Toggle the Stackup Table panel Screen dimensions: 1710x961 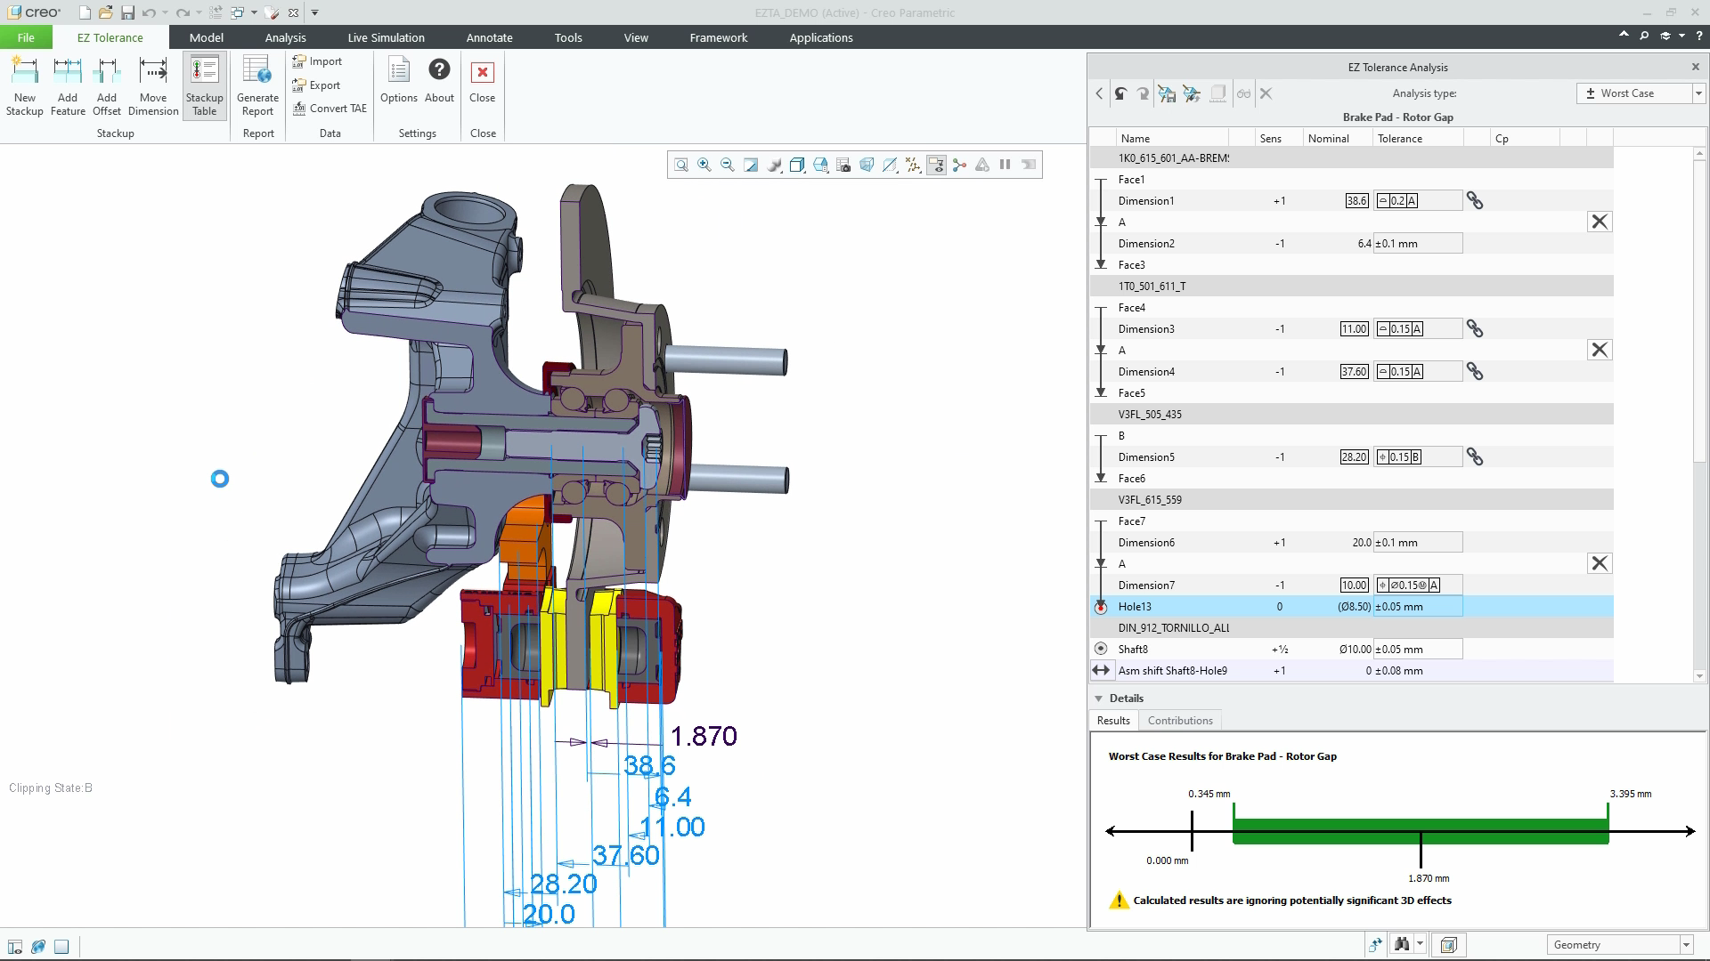[x=205, y=86]
